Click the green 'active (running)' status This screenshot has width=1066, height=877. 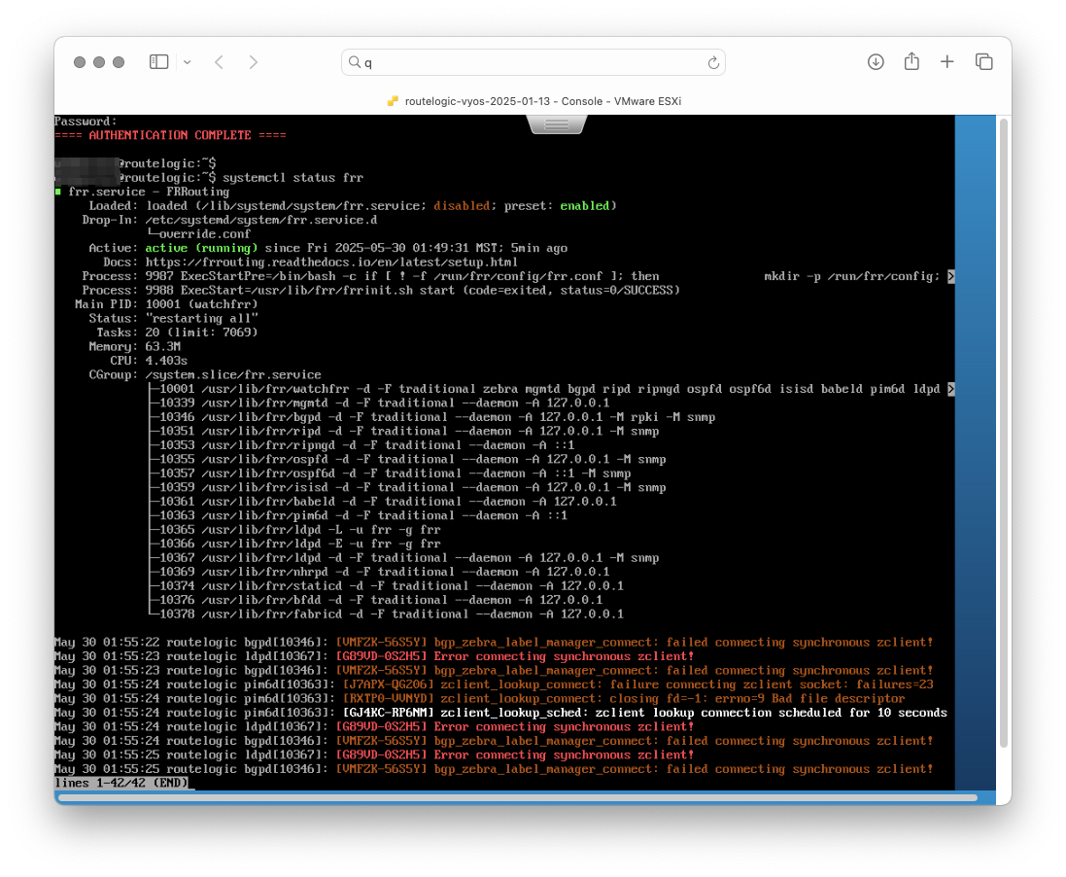click(x=201, y=248)
